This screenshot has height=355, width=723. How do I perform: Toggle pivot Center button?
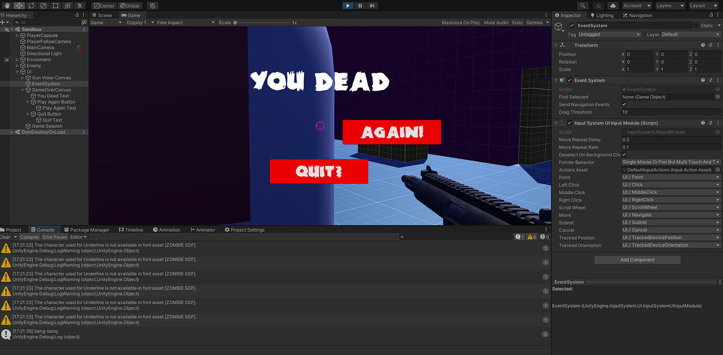[x=104, y=5]
